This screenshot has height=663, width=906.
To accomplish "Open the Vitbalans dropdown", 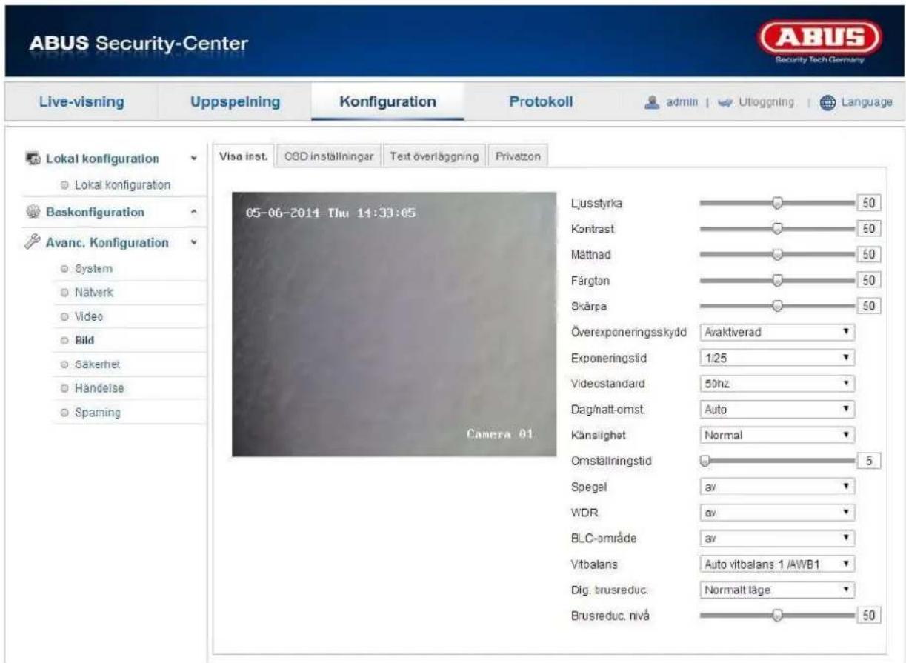I will point(777,564).
